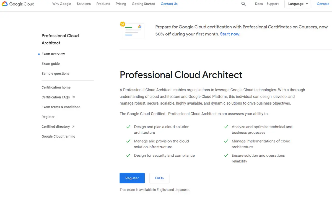Click the FAQs button
This screenshot has height=202, width=332.
(x=159, y=178)
